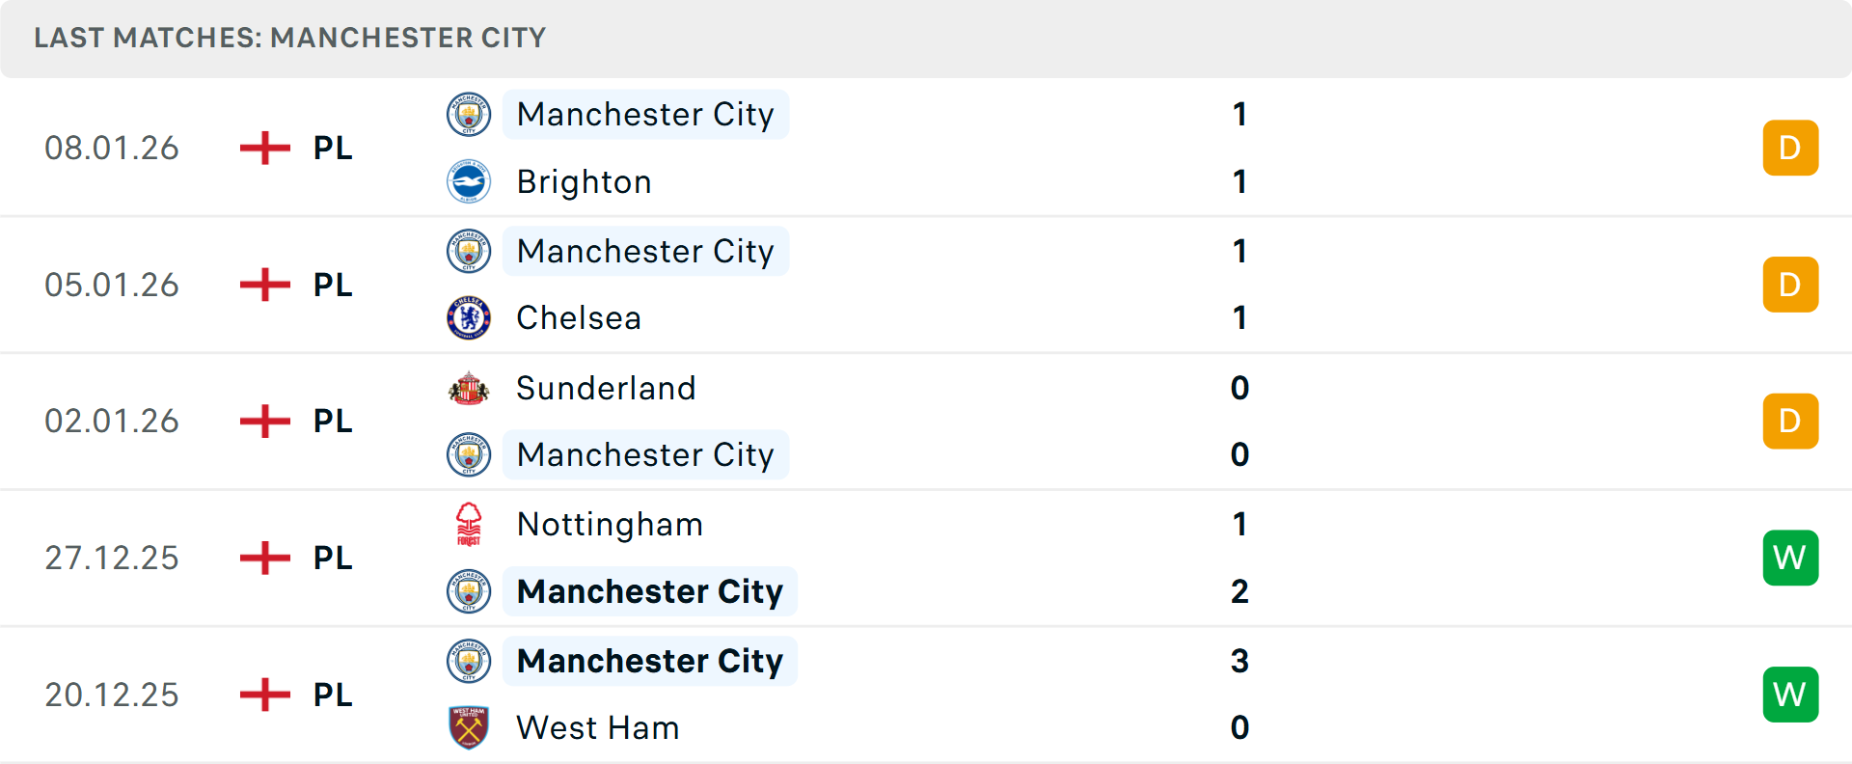This screenshot has width=1852, height=764.
Task: Open the Sunderland team link
Action: click(606, 388)
